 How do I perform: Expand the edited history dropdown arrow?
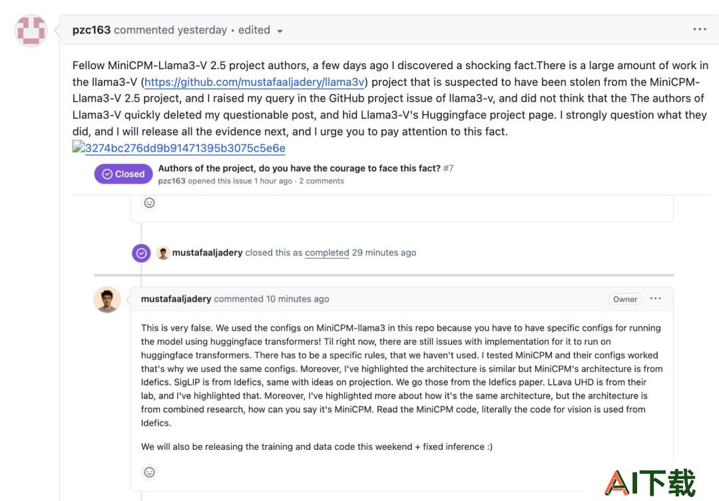coord(280,31)
